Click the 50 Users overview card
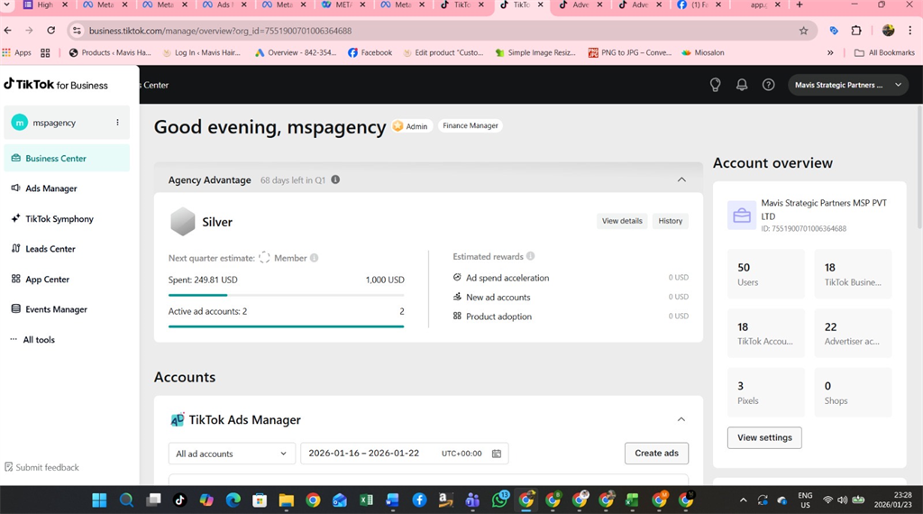This screenshot has height=514, width=923. [x=764, y=274]
